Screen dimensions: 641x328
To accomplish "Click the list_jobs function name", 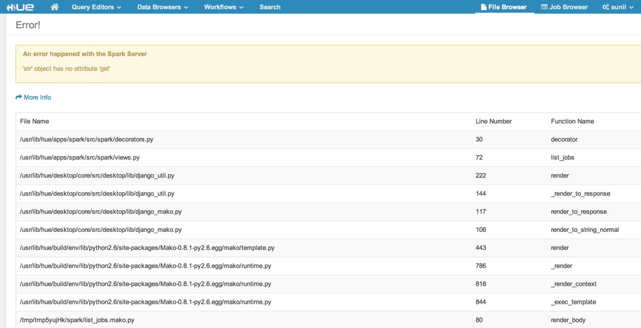I will point(563,158).
